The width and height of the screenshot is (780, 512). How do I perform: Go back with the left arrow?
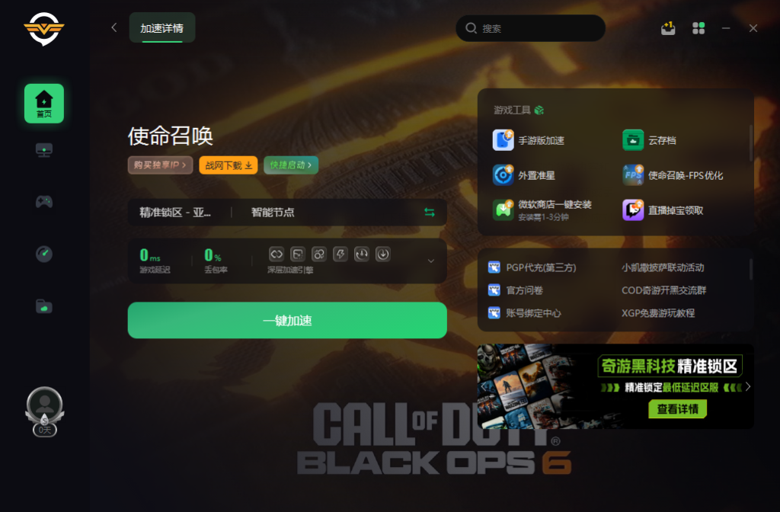point(114,27)
